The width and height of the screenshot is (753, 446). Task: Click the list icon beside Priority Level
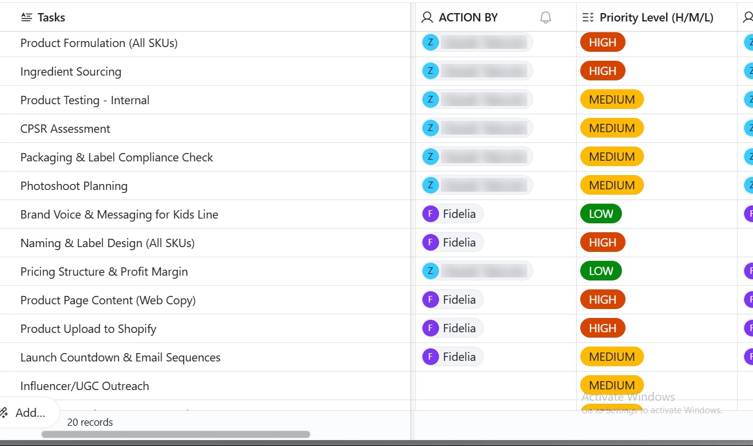[588, 17]
